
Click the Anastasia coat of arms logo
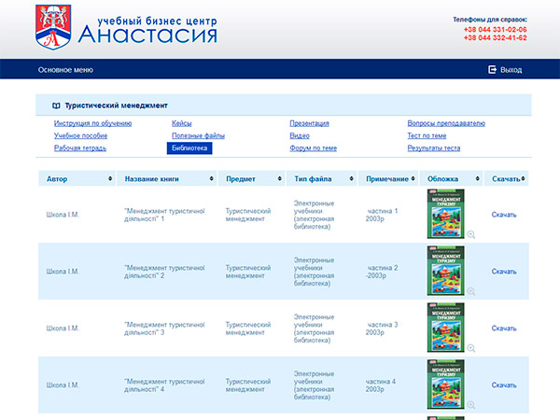tap(51, 27)
